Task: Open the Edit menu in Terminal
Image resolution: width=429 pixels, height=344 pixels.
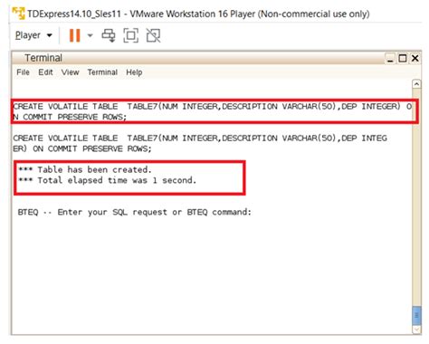Action: click(45, 72)
